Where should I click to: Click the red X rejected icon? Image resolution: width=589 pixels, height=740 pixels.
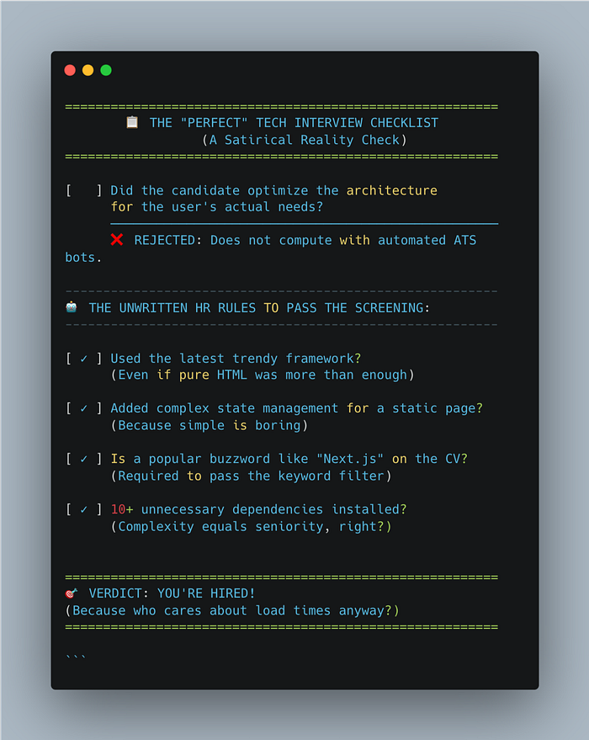tap(117, 240)
